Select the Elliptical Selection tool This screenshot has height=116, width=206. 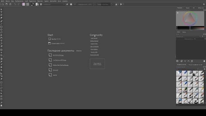coord(1,85)
